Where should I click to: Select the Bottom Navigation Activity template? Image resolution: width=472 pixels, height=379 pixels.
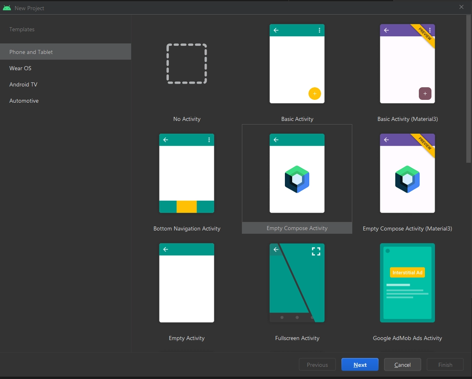coord(186,173)
